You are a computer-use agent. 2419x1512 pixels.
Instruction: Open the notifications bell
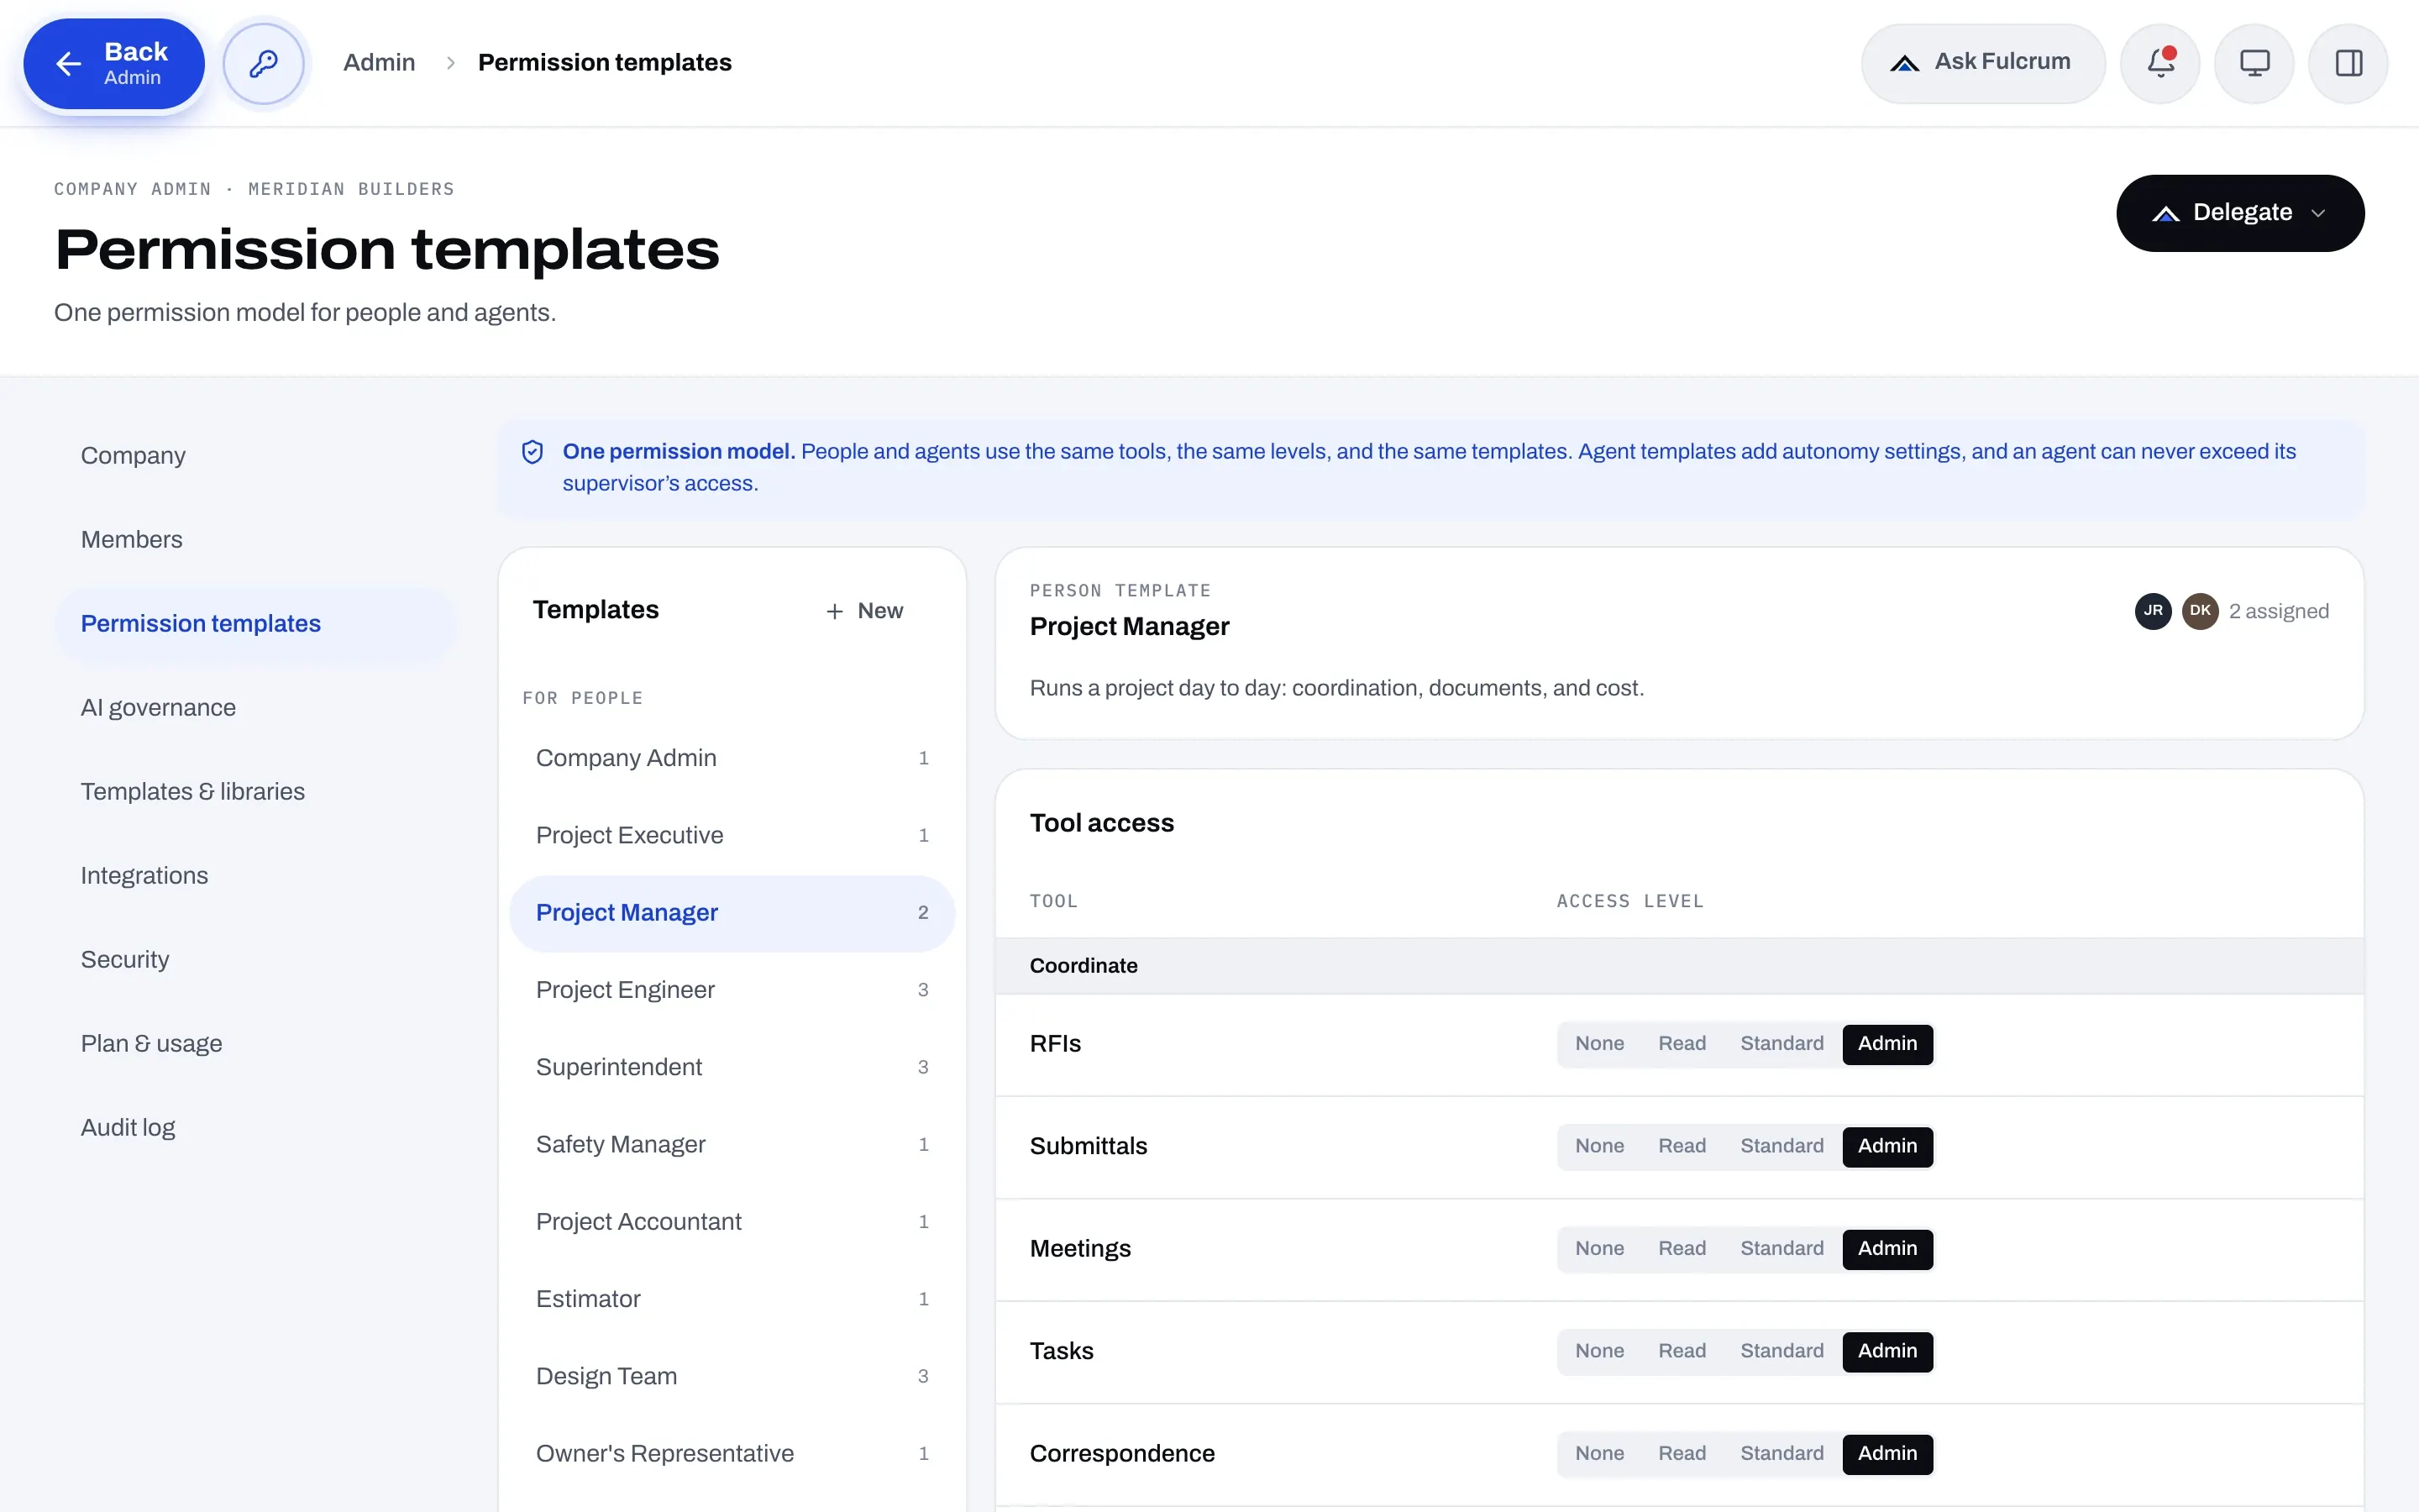tap(2160, 63)
